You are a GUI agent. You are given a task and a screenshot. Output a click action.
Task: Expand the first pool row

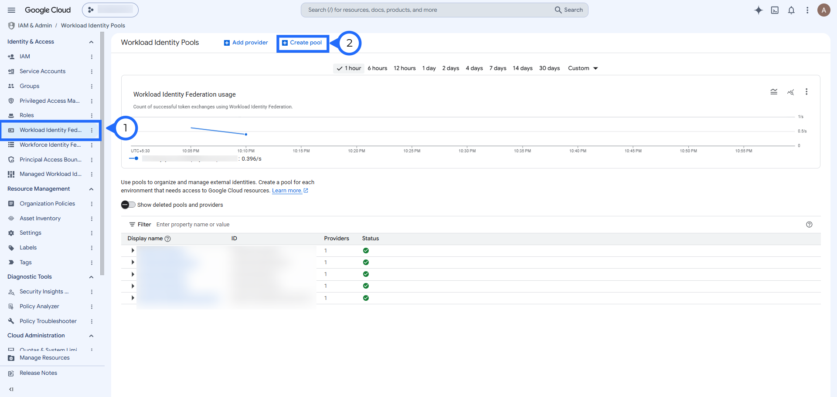[x=133, y=251]
